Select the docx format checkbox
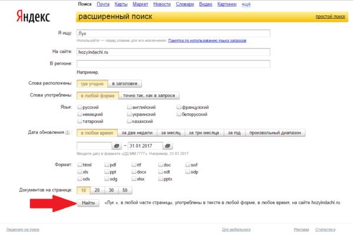Screen dimensions: 353x235 [x=134, y=172]
